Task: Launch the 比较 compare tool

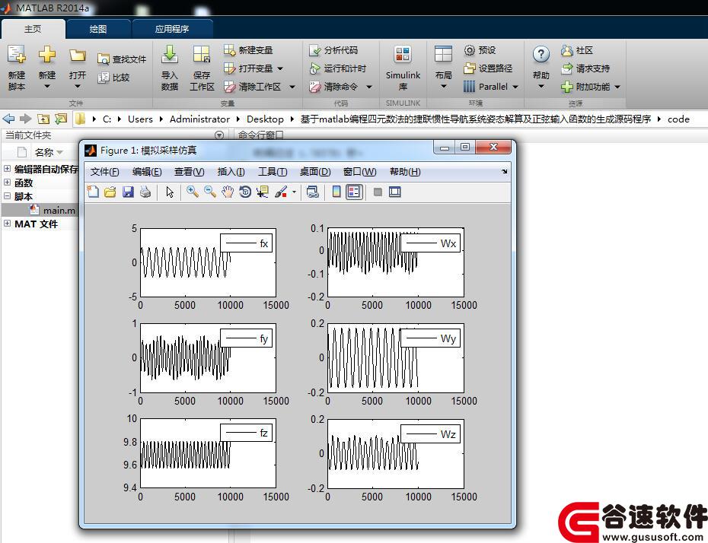Action: coord(113,78)
